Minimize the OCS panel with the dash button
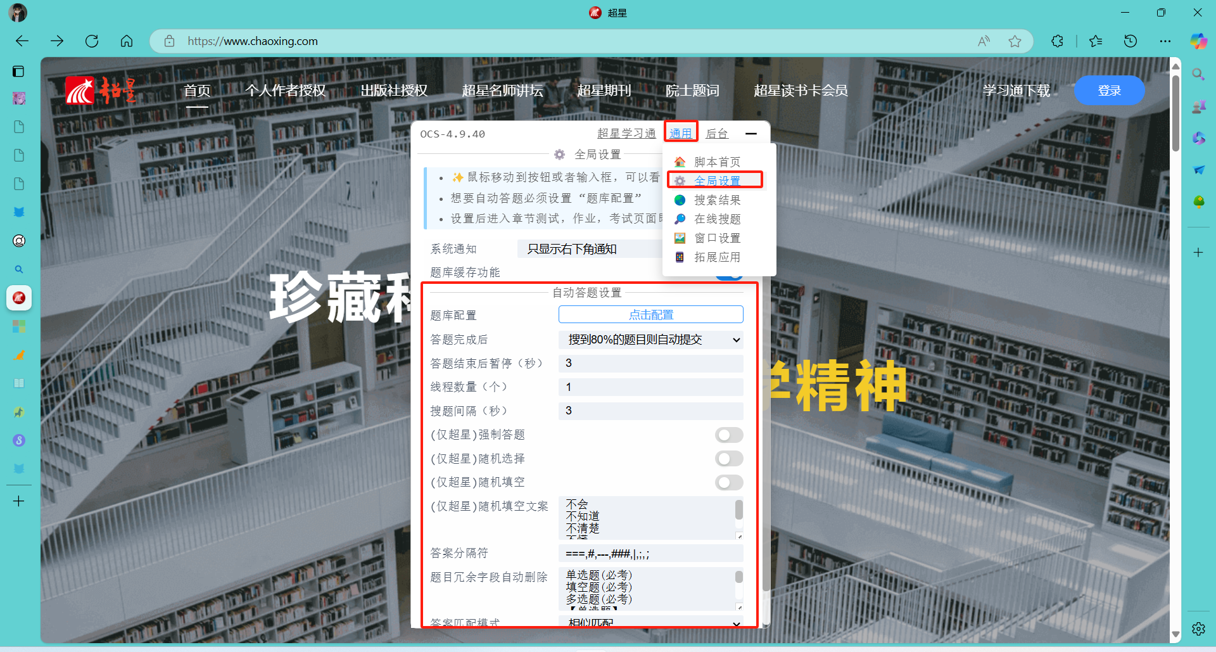This screenshot has height=652, width=1216. [x=751, y=134]
